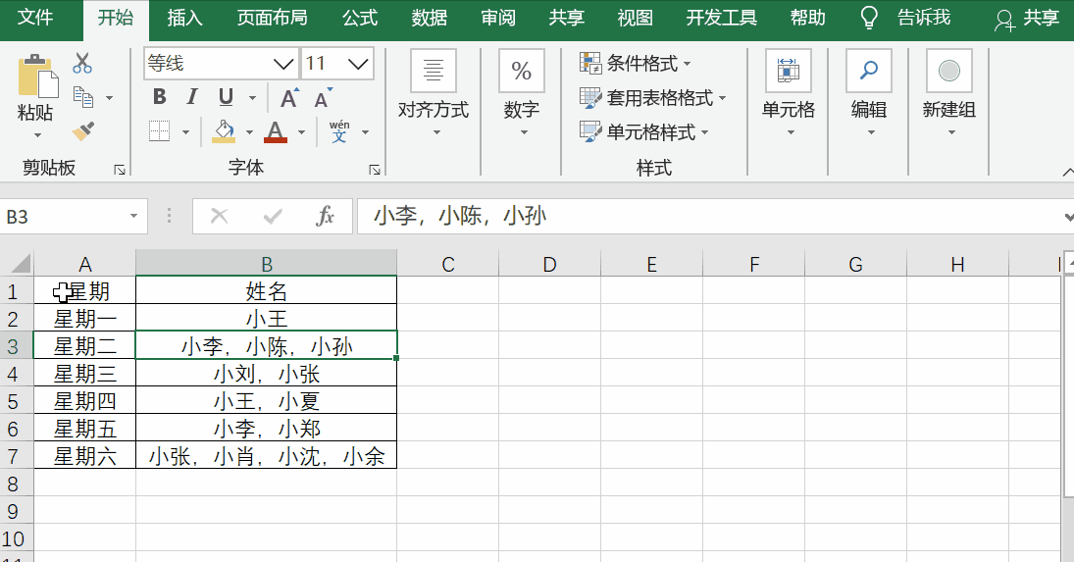
Task: Open the Cells (单元格) group
Action: [789, 93]
